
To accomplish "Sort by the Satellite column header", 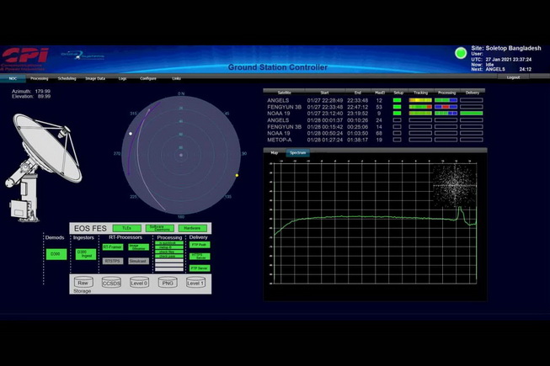I will (x=284, y=93).
